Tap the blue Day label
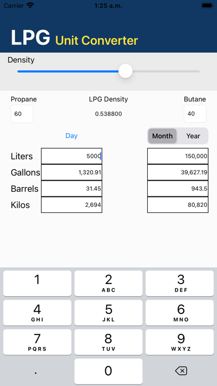217x386 pixels. (71, 136)
